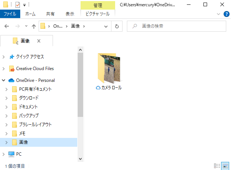The image size is (231, 170).
Task: Open the address bar history dropdown
Action: tap(106, 27)
